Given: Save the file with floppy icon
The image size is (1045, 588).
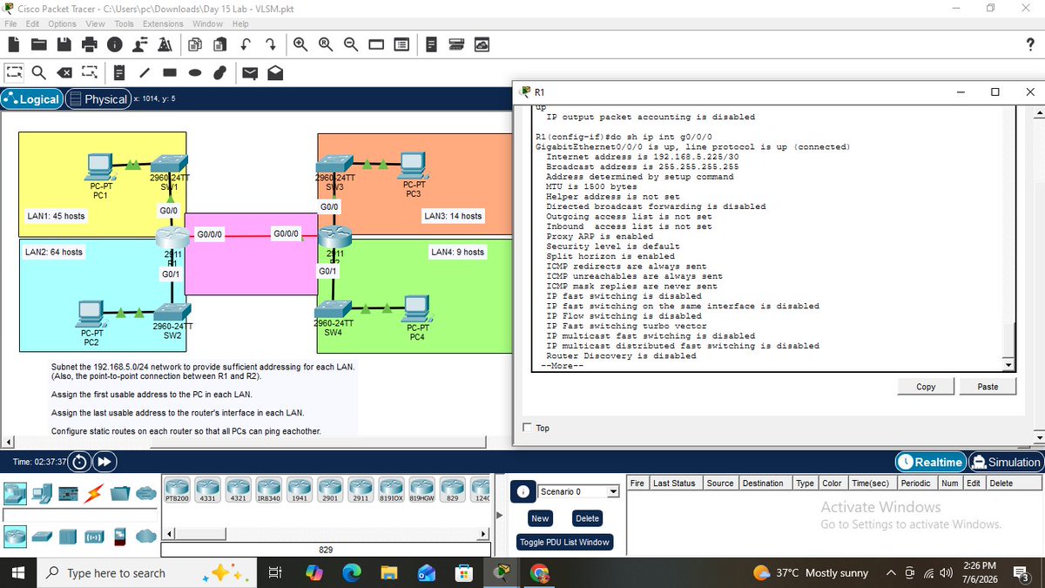Looking at the screenshot, I should click(64, 44).
